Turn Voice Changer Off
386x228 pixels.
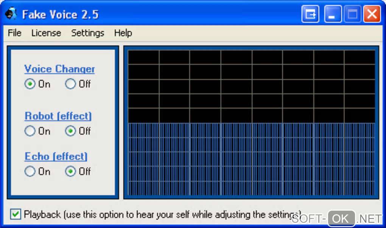pyautogui.click(x=70, y=84)
